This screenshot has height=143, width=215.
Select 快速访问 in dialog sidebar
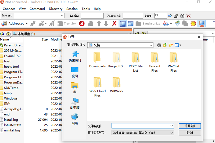click(x=75, y=57)
